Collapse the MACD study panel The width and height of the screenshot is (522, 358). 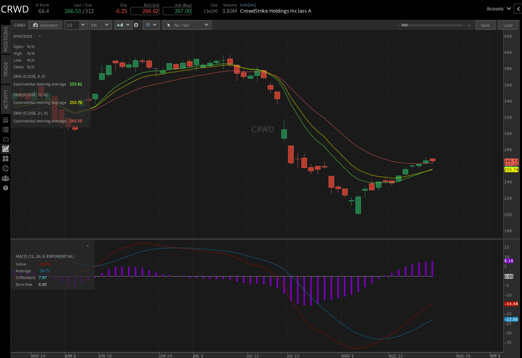coord(87,246)
